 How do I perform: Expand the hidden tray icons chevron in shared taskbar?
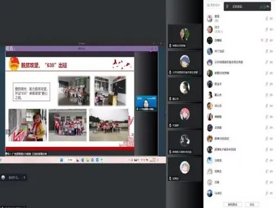click(x=129, y=160)
